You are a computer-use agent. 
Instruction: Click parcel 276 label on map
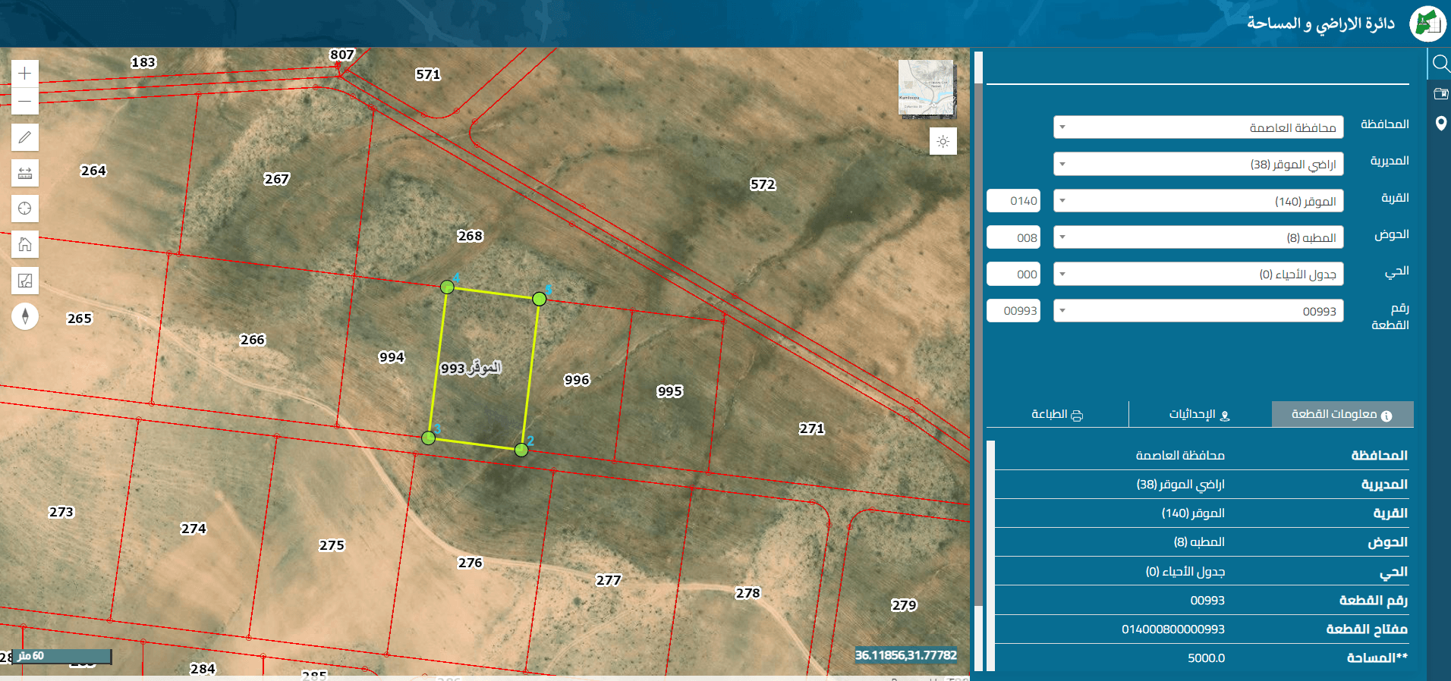pyautogui.click(x=471, y=563)
